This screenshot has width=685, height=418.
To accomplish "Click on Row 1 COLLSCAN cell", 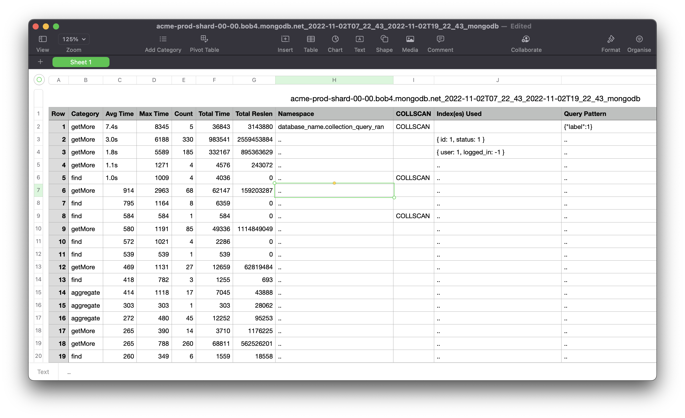I will coord(413,126).
